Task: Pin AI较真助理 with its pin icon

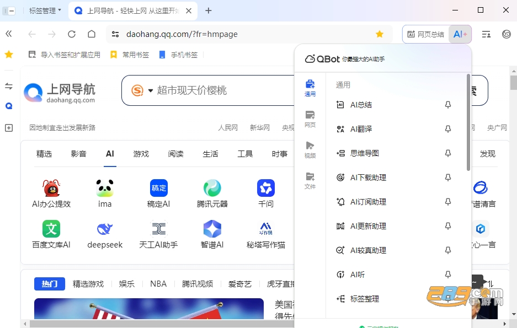Action: 448,250
